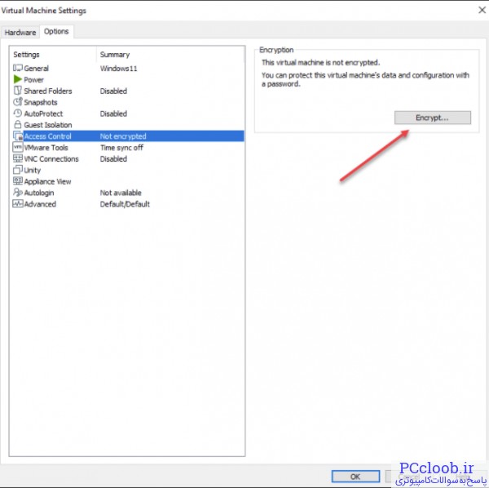
Task: Click the Not available summary value
Action: click(121, 193)
